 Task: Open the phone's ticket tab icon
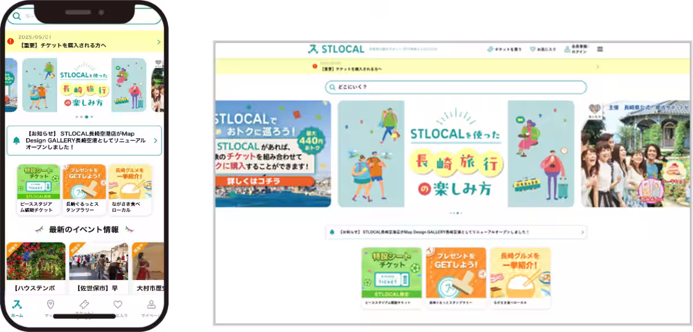(84, 304)
